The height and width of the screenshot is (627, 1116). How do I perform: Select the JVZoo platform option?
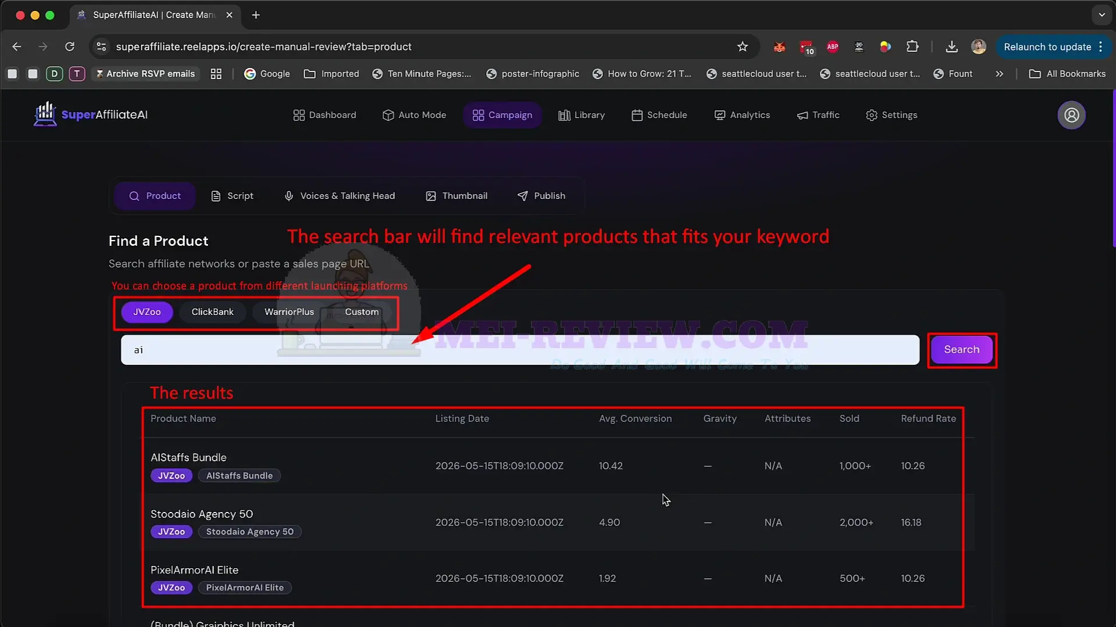[x=147, y=312]
